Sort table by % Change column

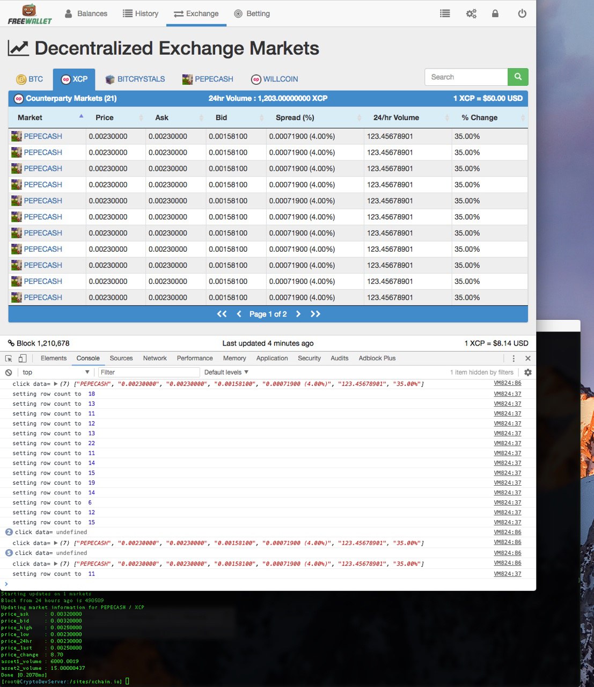click(x=490, y=118)
